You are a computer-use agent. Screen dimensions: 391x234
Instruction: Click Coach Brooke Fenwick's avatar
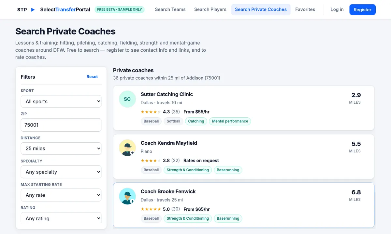127,196
